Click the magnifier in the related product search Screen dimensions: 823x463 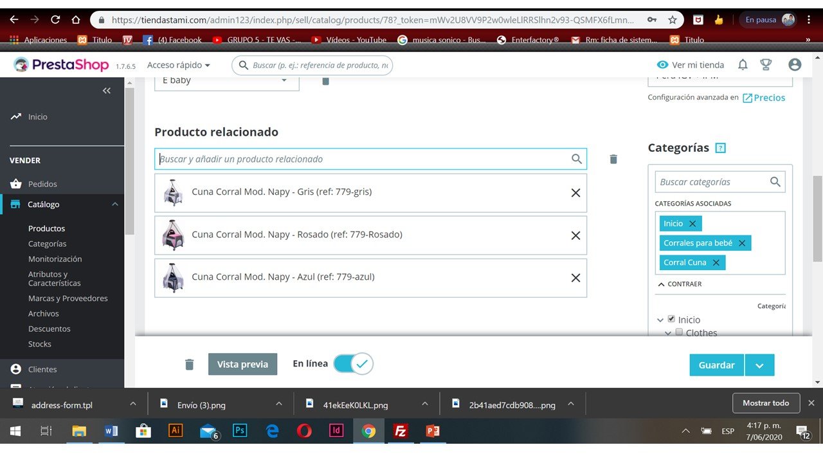tap(577, 159)
